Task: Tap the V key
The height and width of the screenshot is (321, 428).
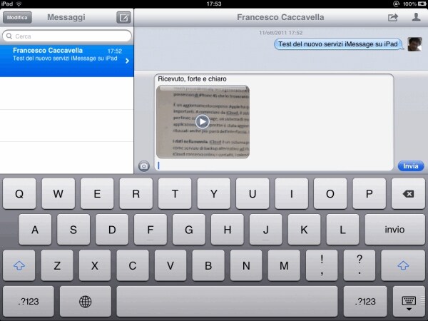Action: [170, 265]
